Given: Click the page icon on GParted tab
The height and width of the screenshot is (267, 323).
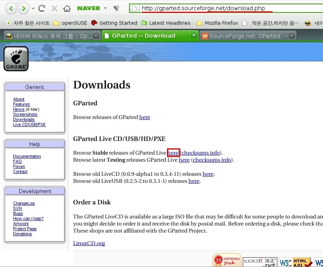Looking at the screenshot, I should click(107, 36).
